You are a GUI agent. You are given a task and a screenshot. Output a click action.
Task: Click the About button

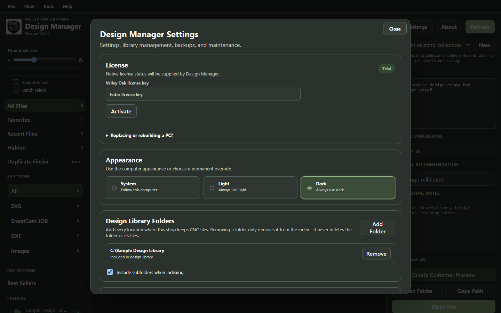tap(449, 27)
